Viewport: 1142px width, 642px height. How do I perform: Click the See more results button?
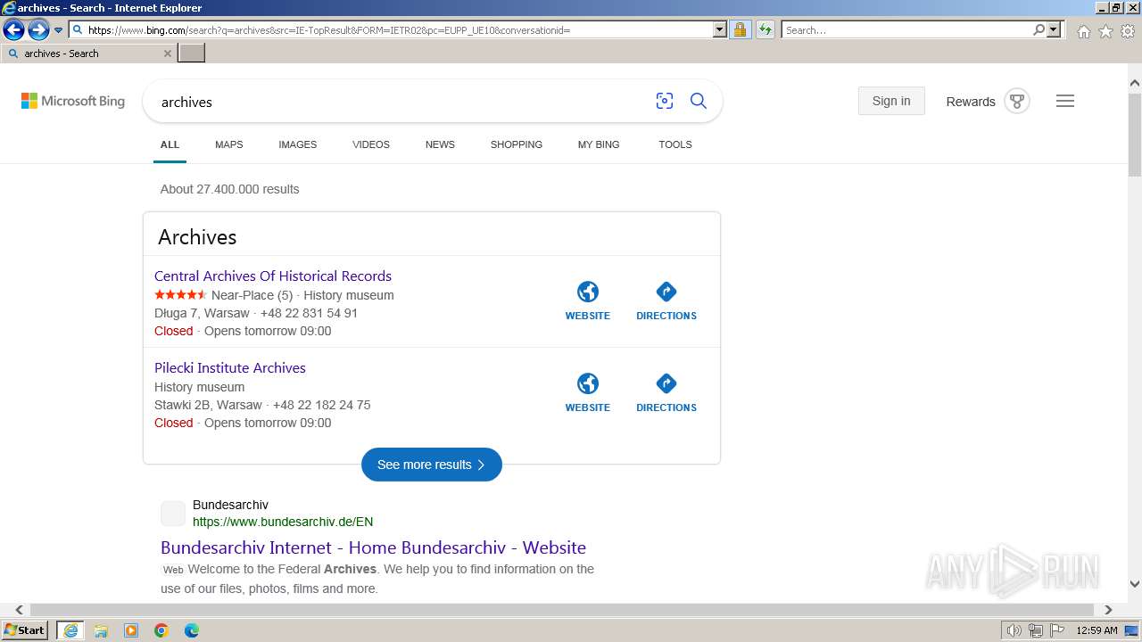(x=432, y=465)
